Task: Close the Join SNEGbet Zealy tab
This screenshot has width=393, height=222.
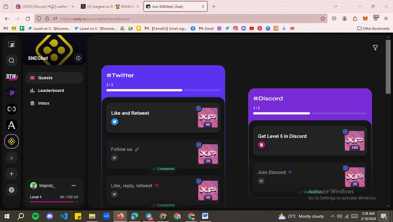Action: 203,7
